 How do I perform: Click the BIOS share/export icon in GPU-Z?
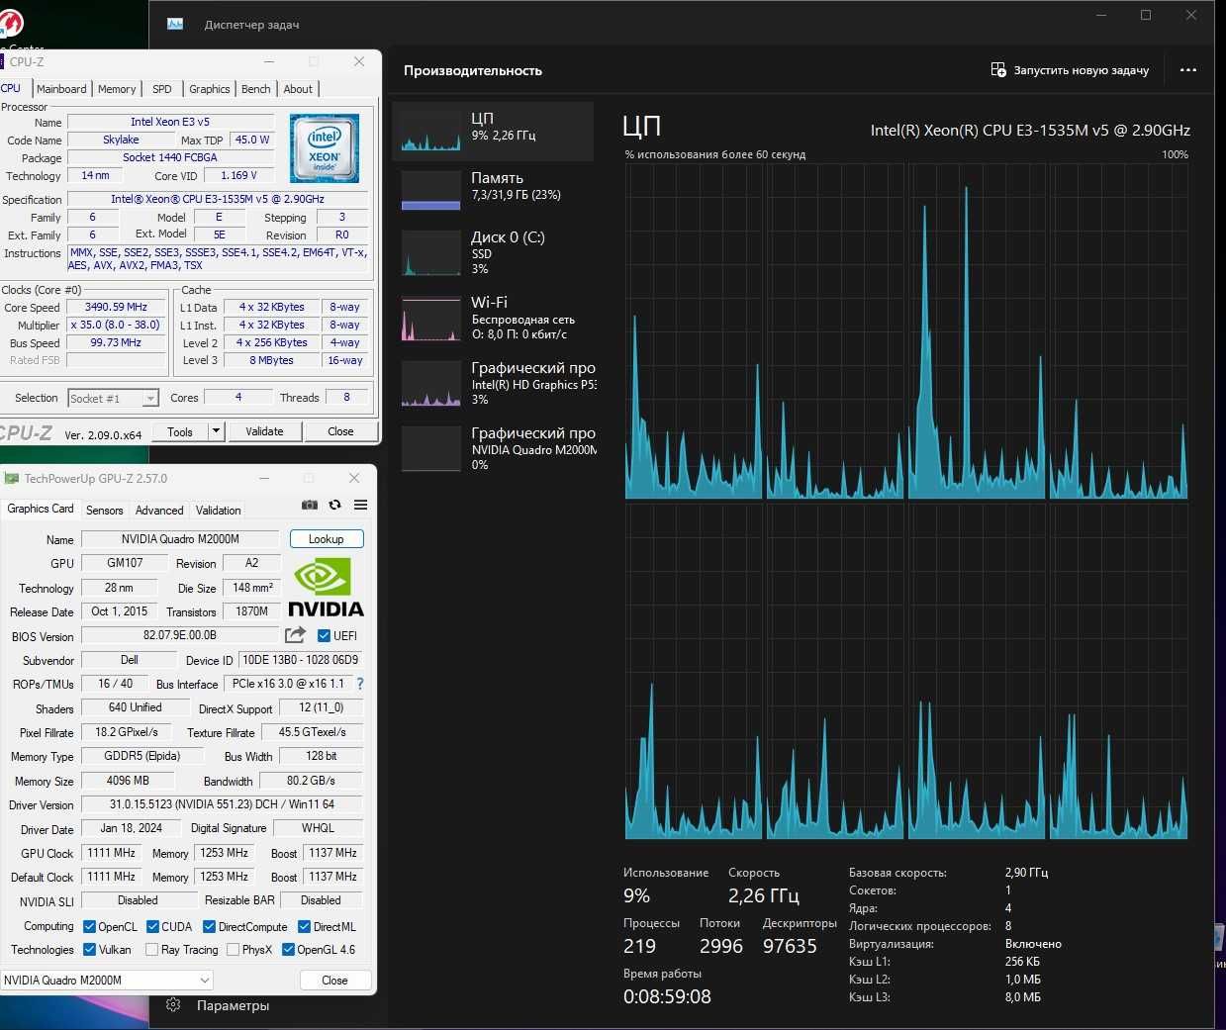(295, 635)
